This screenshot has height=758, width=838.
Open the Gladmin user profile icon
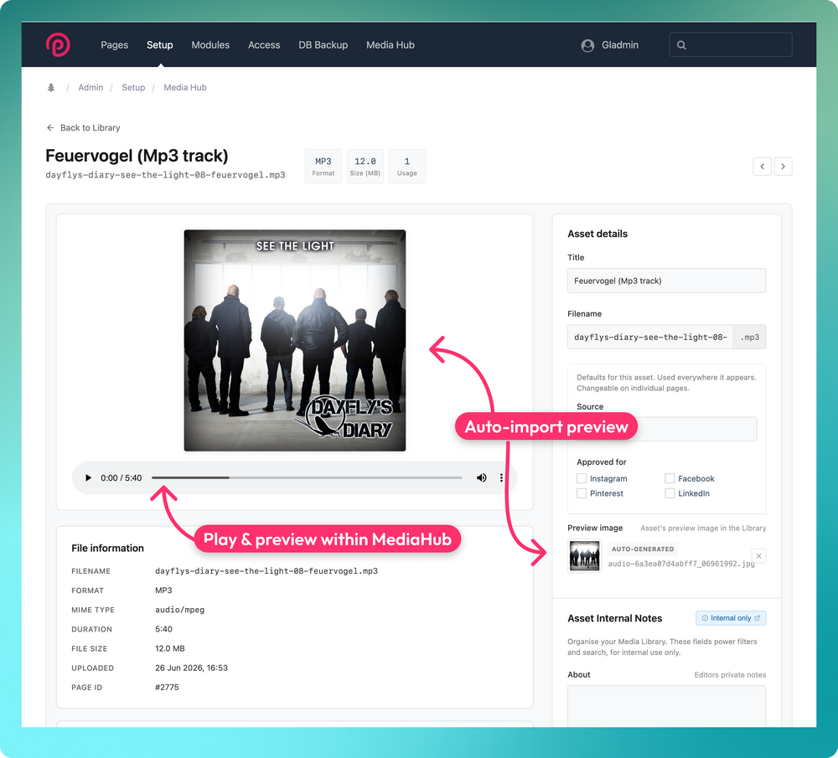point(587,45)
